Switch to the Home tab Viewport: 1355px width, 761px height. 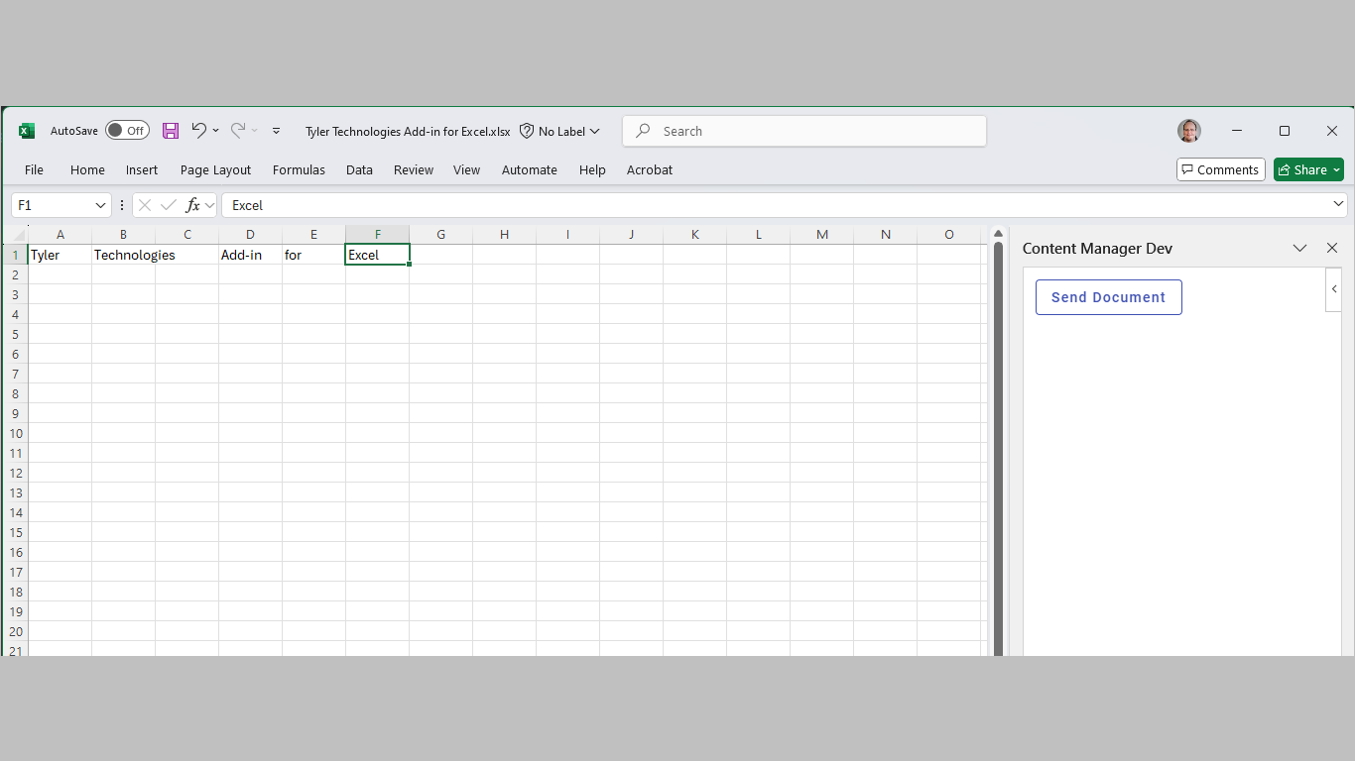click(x=87, y=169)
